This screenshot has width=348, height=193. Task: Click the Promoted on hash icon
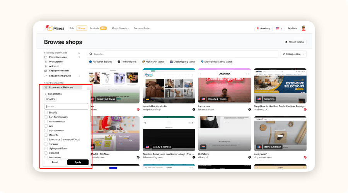click(x=46, y=62)
